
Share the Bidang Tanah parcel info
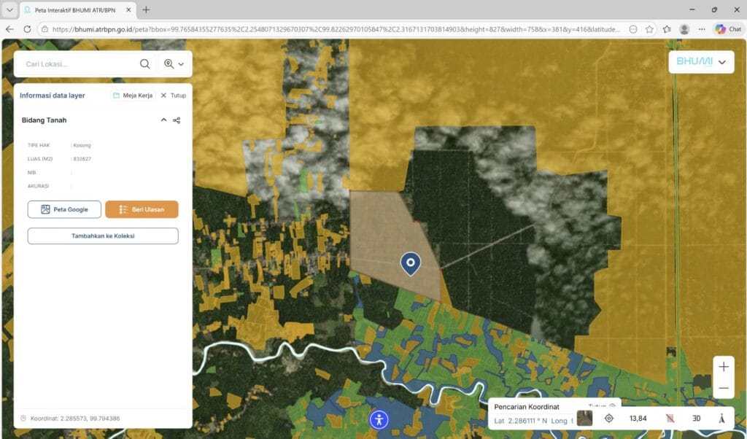point(177,120)
